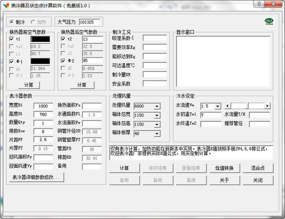285x219 pixels.
Task: Click 计算 under 换热器后空气参数
Action: tap(80, 85)
